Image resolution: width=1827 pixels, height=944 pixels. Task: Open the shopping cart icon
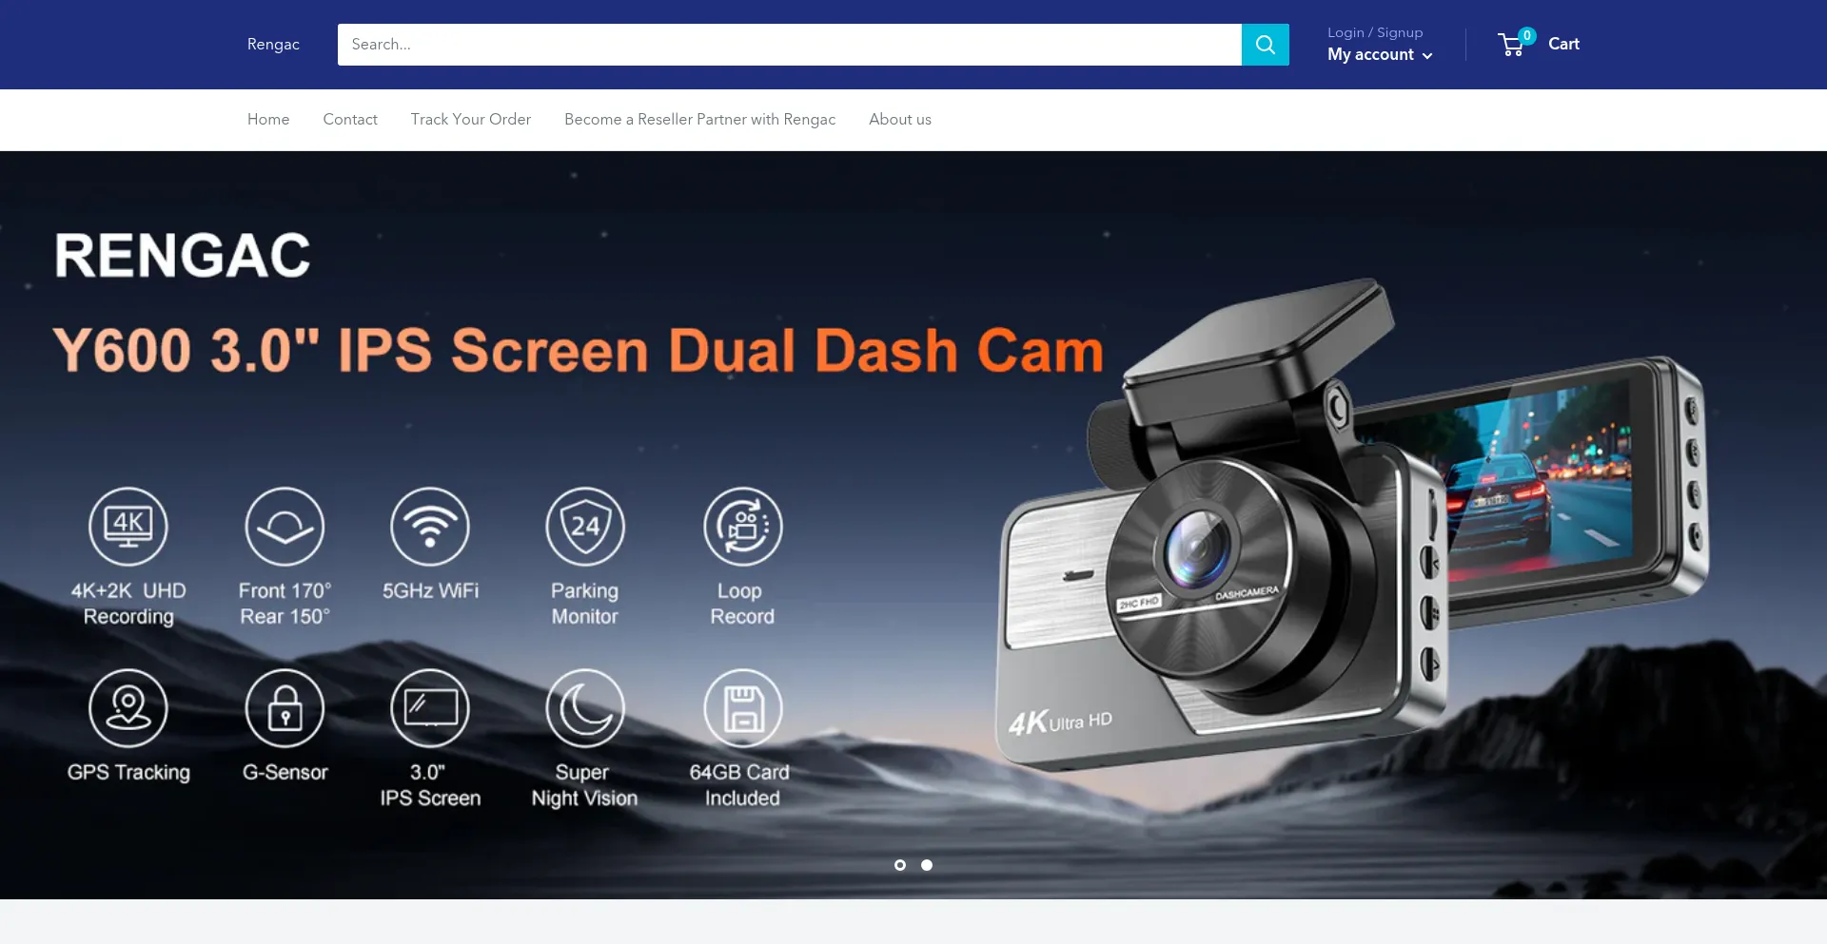click(1511, 45)
